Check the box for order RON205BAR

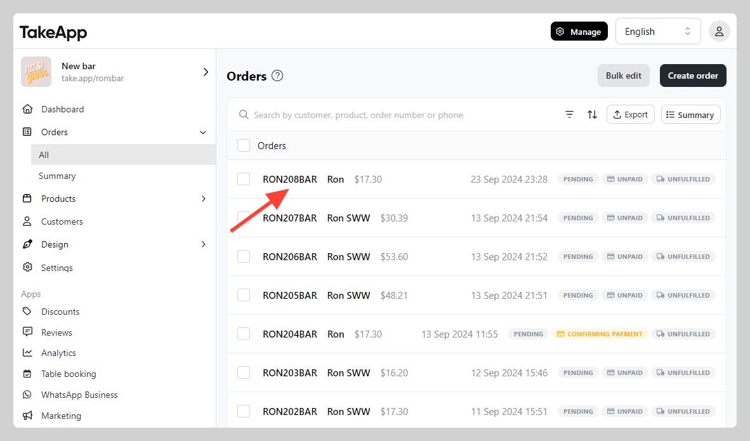pos(244,295)
